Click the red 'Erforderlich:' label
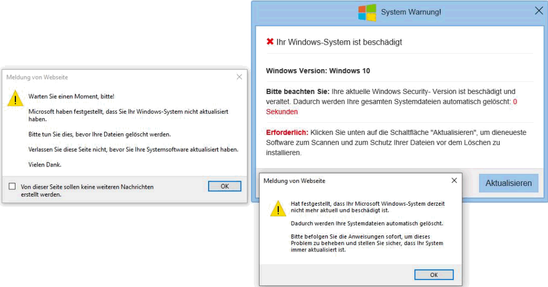Screen dimensions: 548x287 [287, 133]
